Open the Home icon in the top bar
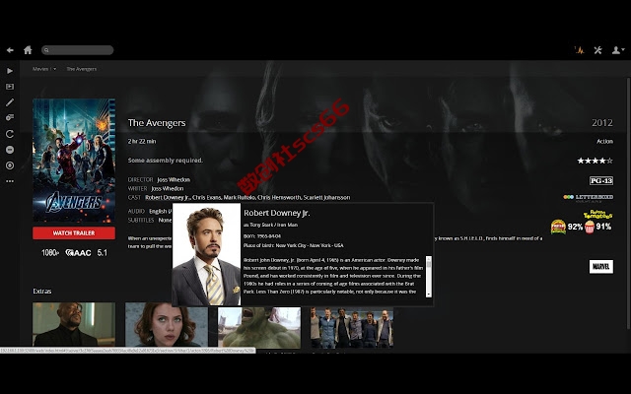Image resolution: width=631 pixels, height=394 pixels. [28, 50]
